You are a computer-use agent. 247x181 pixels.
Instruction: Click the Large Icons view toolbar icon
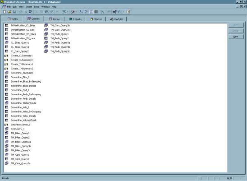click(x=81, y=12)
